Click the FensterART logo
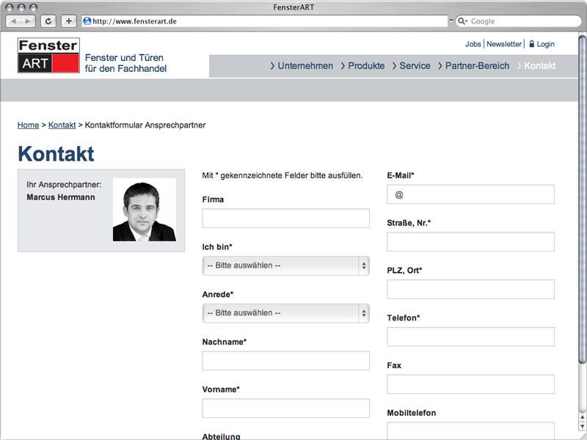 pos(48,56)
